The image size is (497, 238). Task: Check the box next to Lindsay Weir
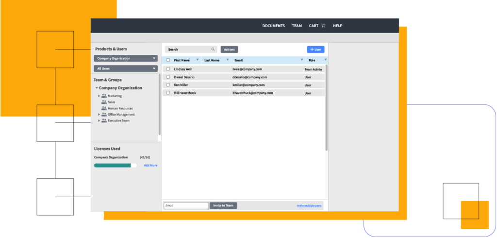click(x=168, y=69)
